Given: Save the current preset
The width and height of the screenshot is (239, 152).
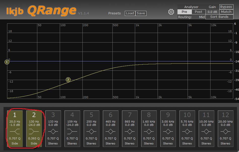Looking at the screenshot, I should [141, 13].
